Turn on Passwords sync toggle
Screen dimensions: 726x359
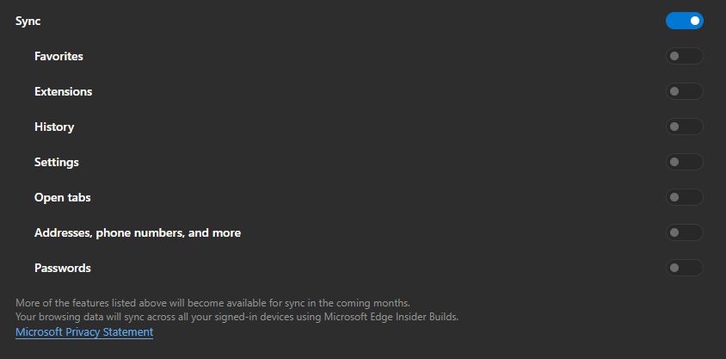pyautogui.click(x=684, y=268)
